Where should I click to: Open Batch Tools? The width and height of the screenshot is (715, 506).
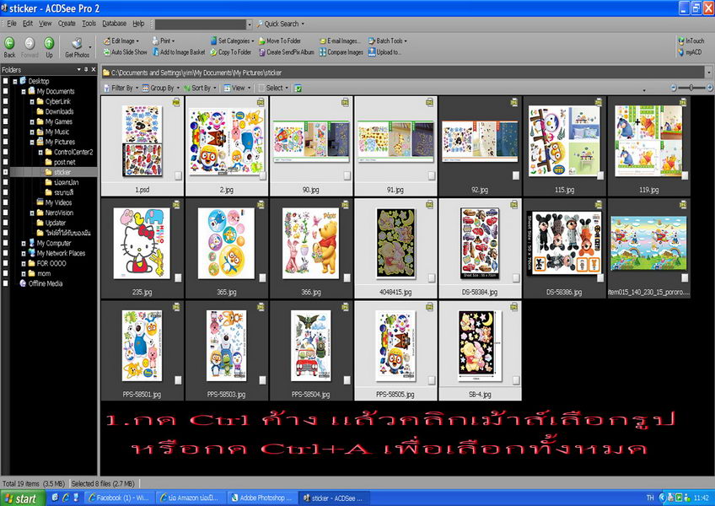388,40
